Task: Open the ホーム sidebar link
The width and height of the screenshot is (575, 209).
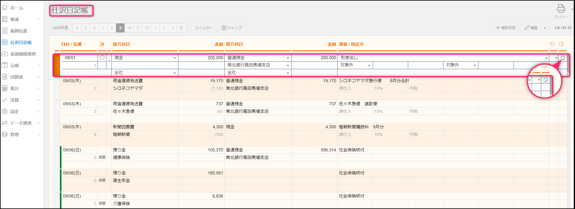Action: (17, 8)
